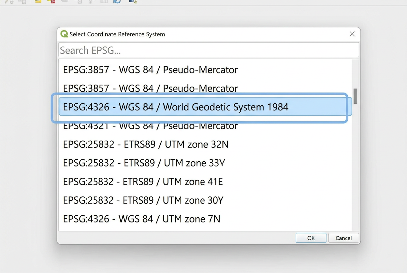The width and height of the screenshot is (407, 273).
Task: Pick ETRS89 / UTM zone 41E entry
Action: click(x=205, y=182)
